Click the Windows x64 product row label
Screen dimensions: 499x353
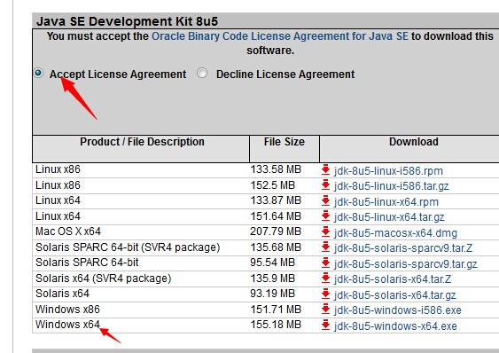[67, 325]
